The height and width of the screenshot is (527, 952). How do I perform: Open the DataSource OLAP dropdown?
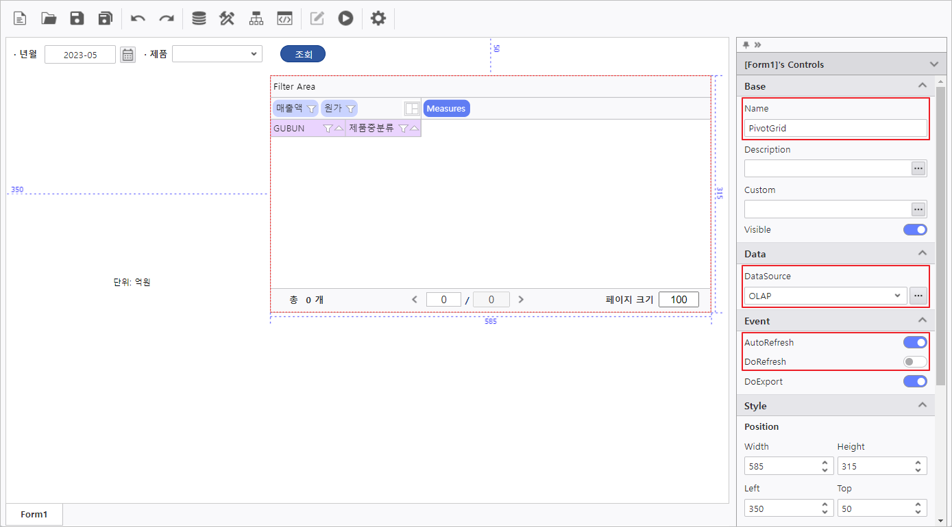pos(825,296)
